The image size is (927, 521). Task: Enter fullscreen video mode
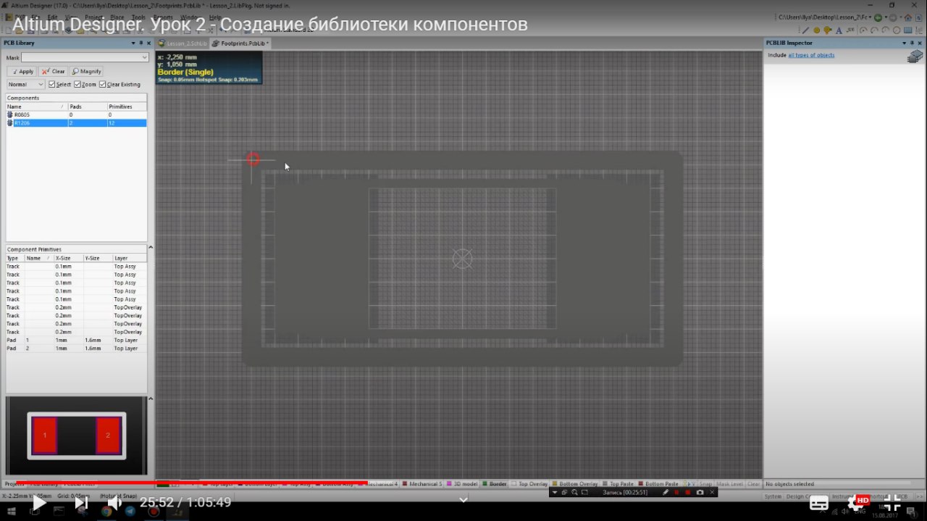[892, 502]
